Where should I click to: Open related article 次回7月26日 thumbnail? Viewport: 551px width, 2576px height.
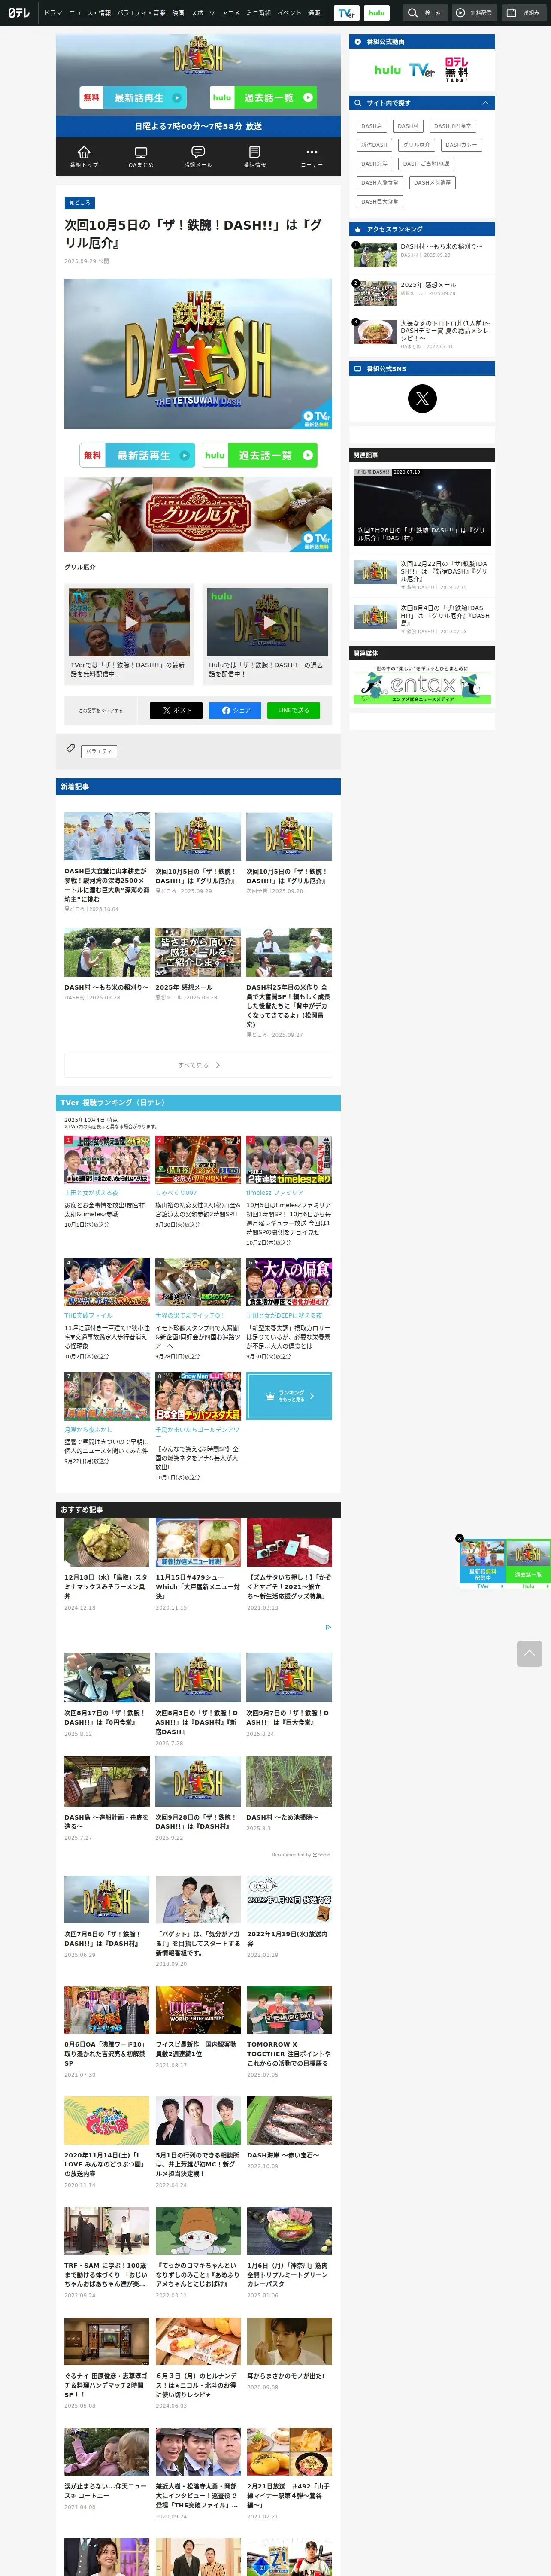(422, 508)
